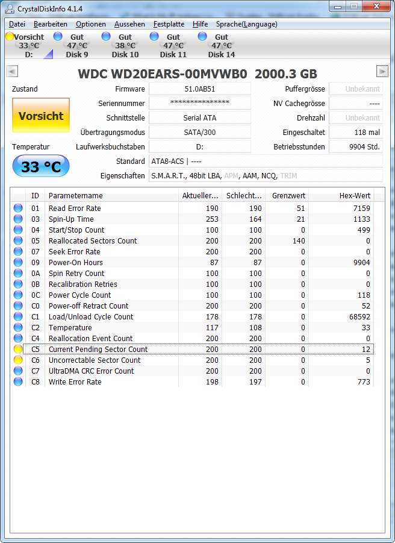The image size is (395, 543).
Task: Open the Sprache(Language) menu
Action: [247, 24]
